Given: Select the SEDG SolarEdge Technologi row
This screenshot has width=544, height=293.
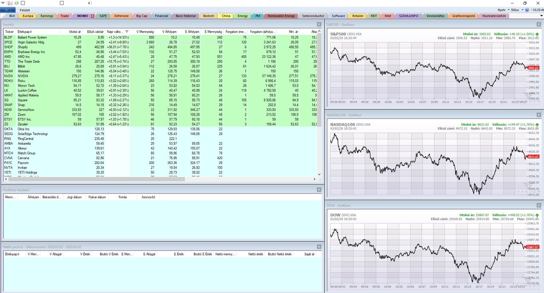Looking at the screenshot, I should 161,134.
